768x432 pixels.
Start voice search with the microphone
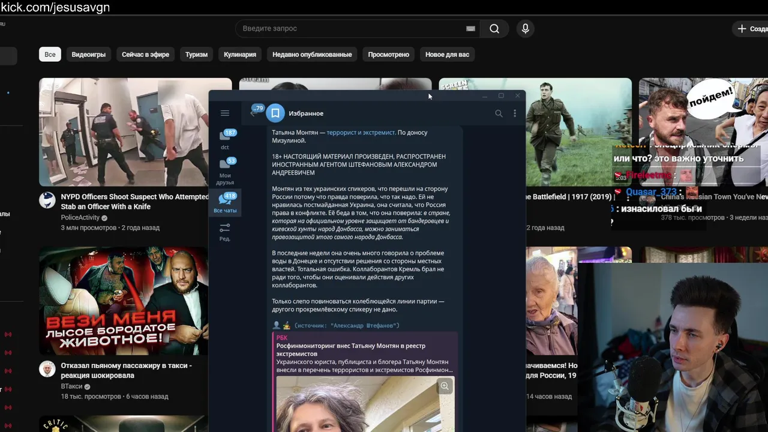(x=526, y=28)
